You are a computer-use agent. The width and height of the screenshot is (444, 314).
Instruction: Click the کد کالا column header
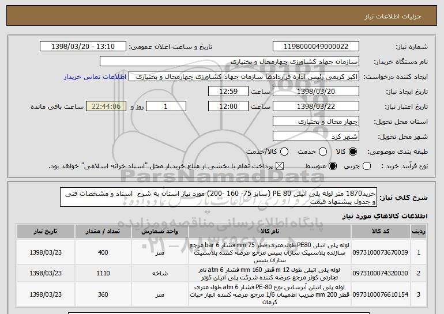(x=381, y=232)
